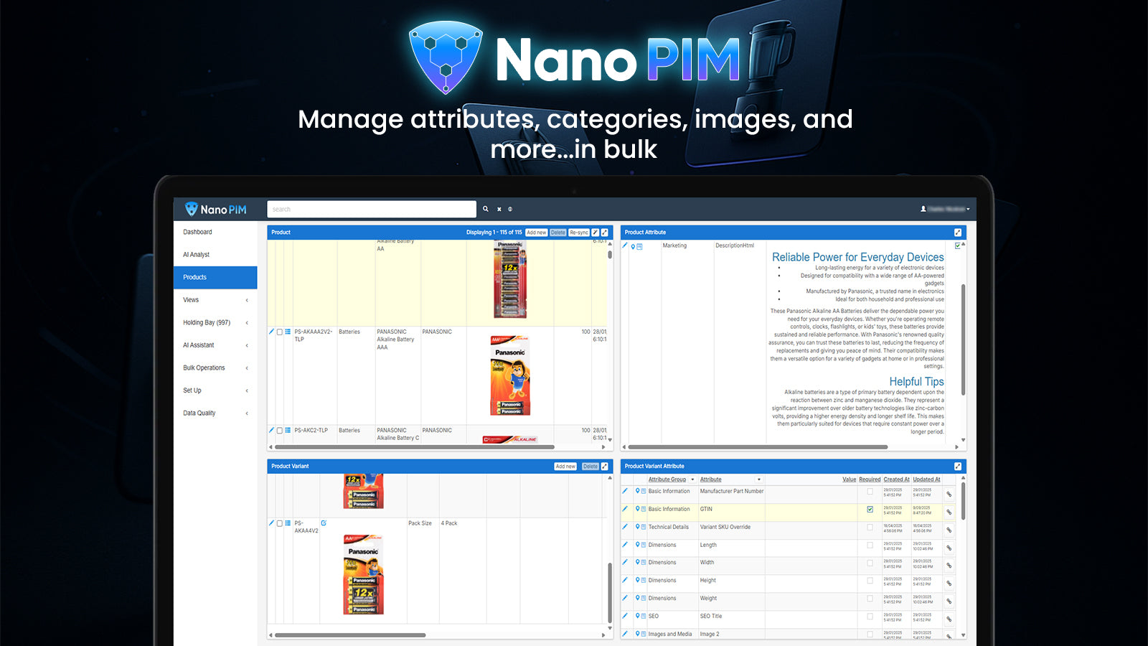Click the link icon for the Length row
This screenshot has height=646, width=1148.
949,548
